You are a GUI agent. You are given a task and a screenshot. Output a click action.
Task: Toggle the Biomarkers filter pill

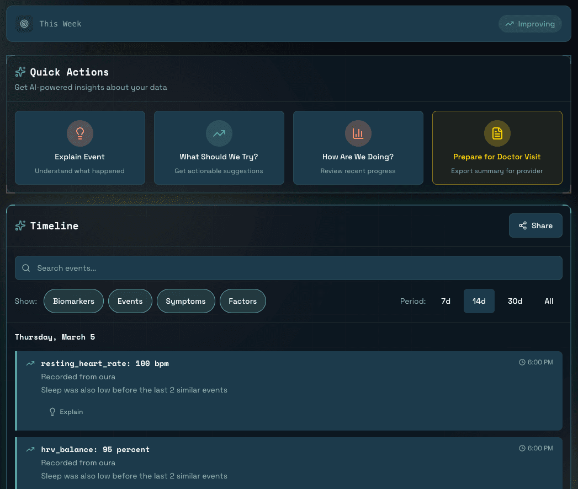(x=73, y=301)
